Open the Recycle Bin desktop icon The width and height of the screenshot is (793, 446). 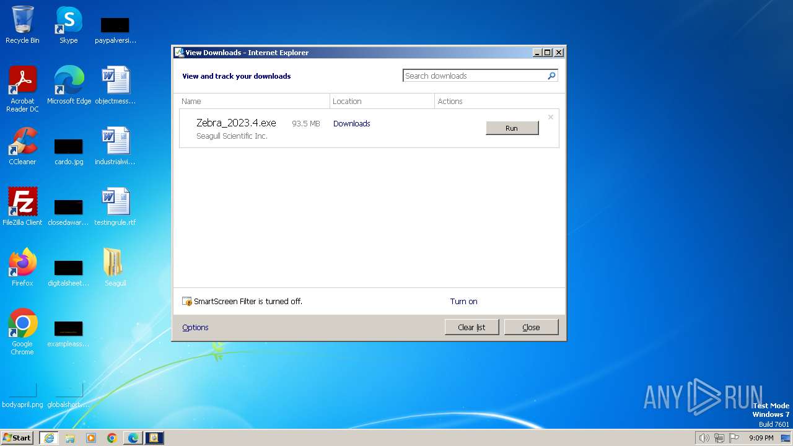pyautogui.click(x=22, y=25)
